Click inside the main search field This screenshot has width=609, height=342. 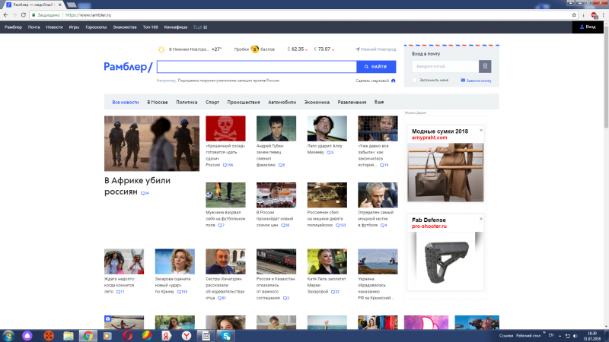pyautogui.click(x=257, y=67)
